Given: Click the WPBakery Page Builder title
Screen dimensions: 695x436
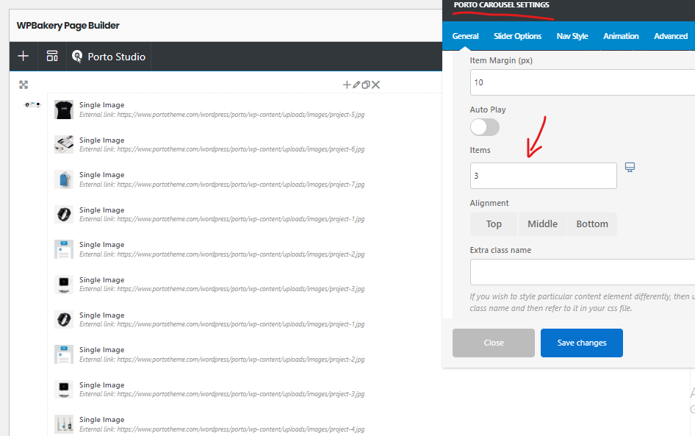Looking at the screenshot, I should pos(68,26).
